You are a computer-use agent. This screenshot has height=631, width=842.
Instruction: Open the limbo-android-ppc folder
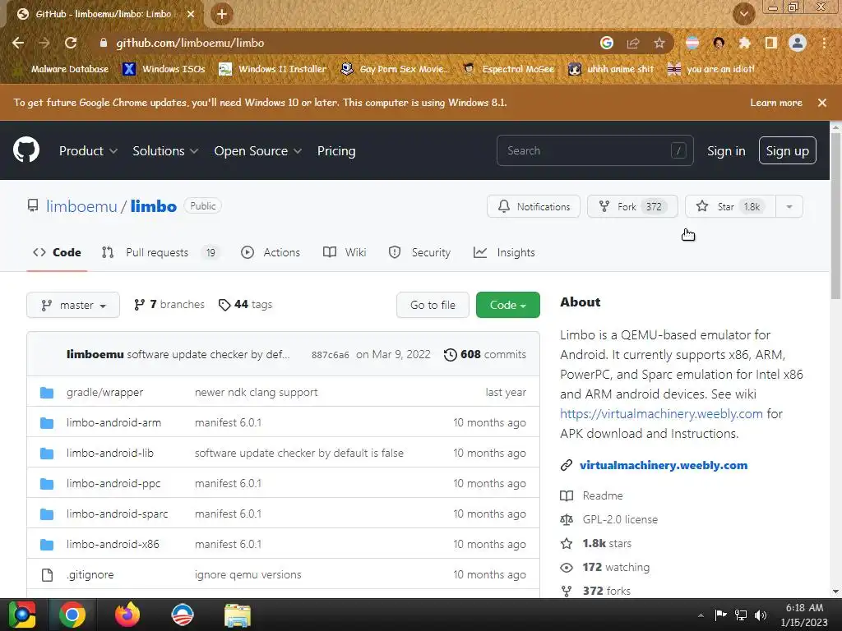pos(113,483)
